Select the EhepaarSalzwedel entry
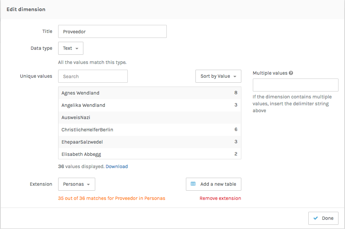 coord(149,142)
